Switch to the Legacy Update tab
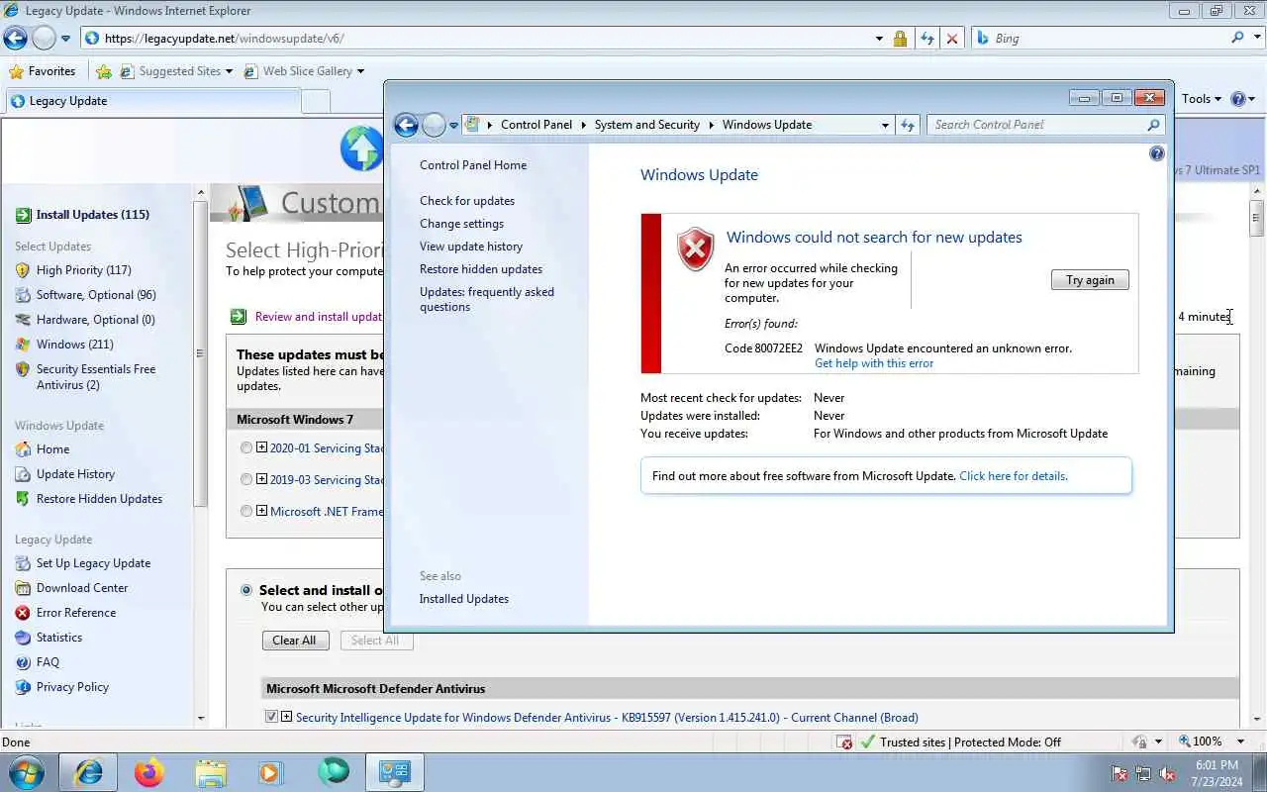This screenshot has height=792, width=1267. pos(152,101)
